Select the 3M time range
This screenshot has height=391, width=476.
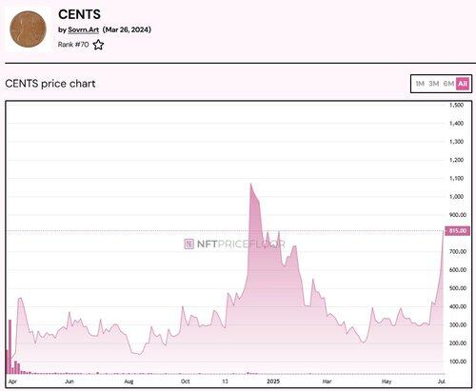[434, 84]
